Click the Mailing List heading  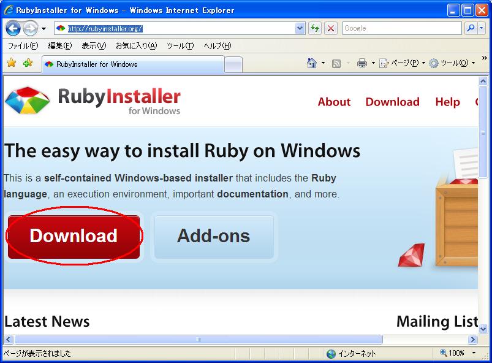[x=437, y=321]
